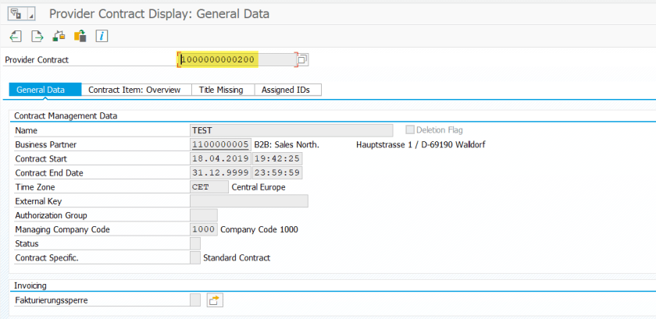The image size is (656, 319).
Task: Click Business Partner number 1100000005
Action: click(220, 144)
